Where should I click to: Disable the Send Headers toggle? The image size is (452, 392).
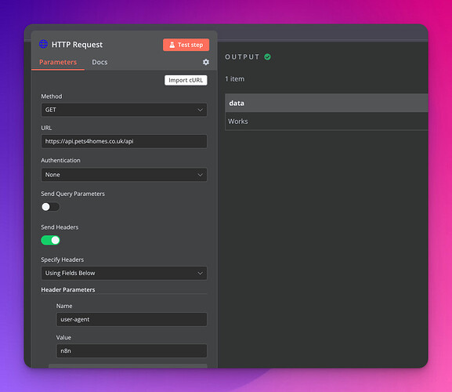(50, 240)
